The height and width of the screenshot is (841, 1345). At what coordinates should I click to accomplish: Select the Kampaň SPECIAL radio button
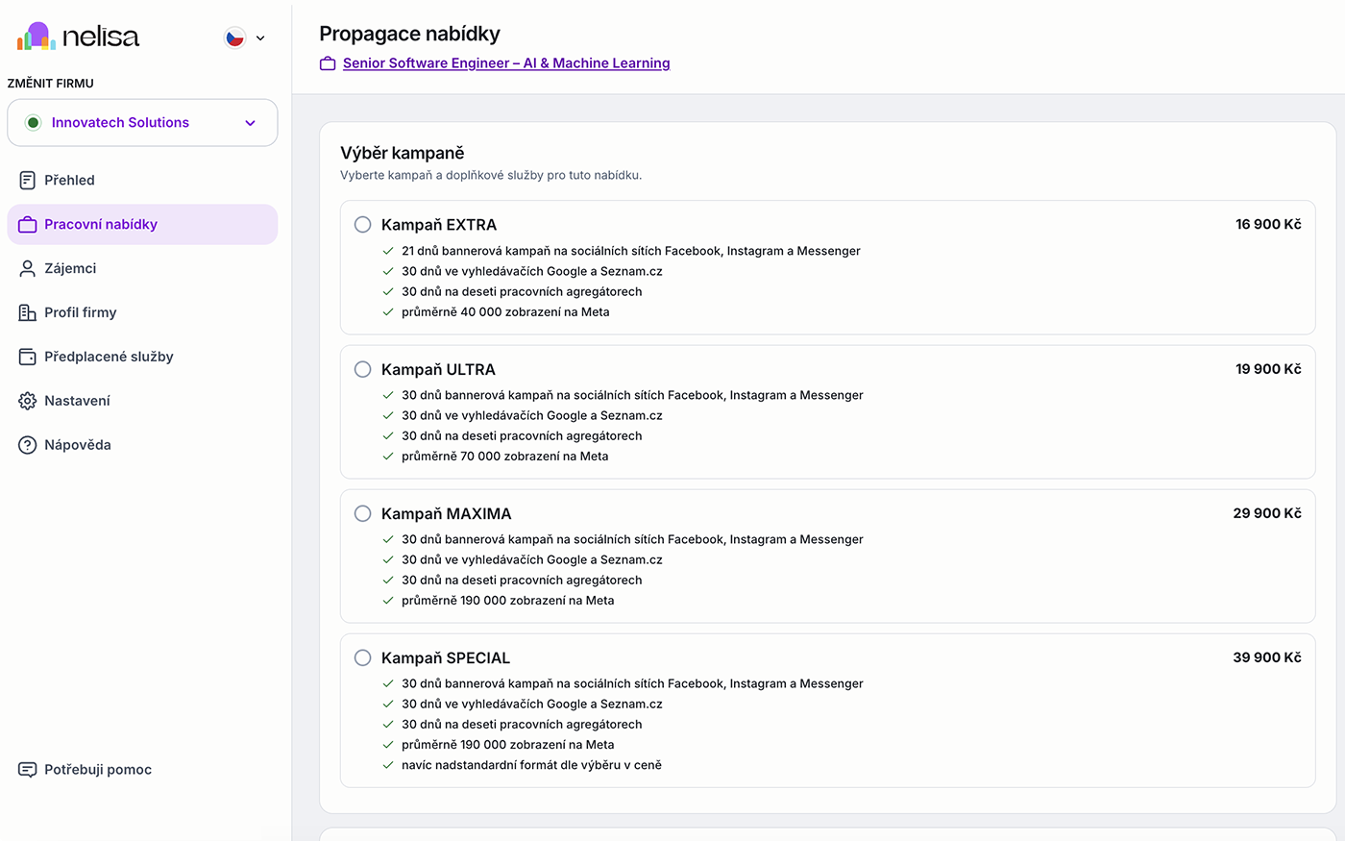(x=362, y=657)
